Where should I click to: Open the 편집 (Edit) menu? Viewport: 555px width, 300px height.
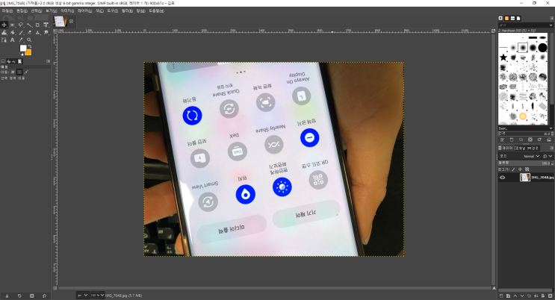click(22, 10)
